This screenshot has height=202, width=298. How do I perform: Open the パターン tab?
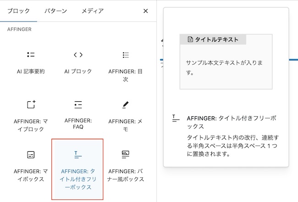pyautogui.click(x=55, y=11)
